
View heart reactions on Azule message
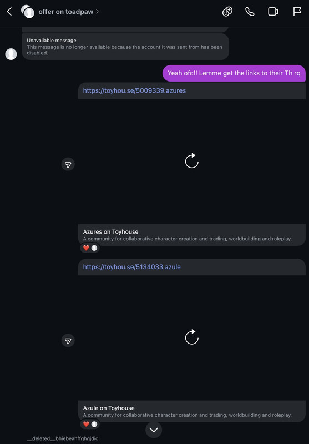pyautogui.click(x=90, y=424)
